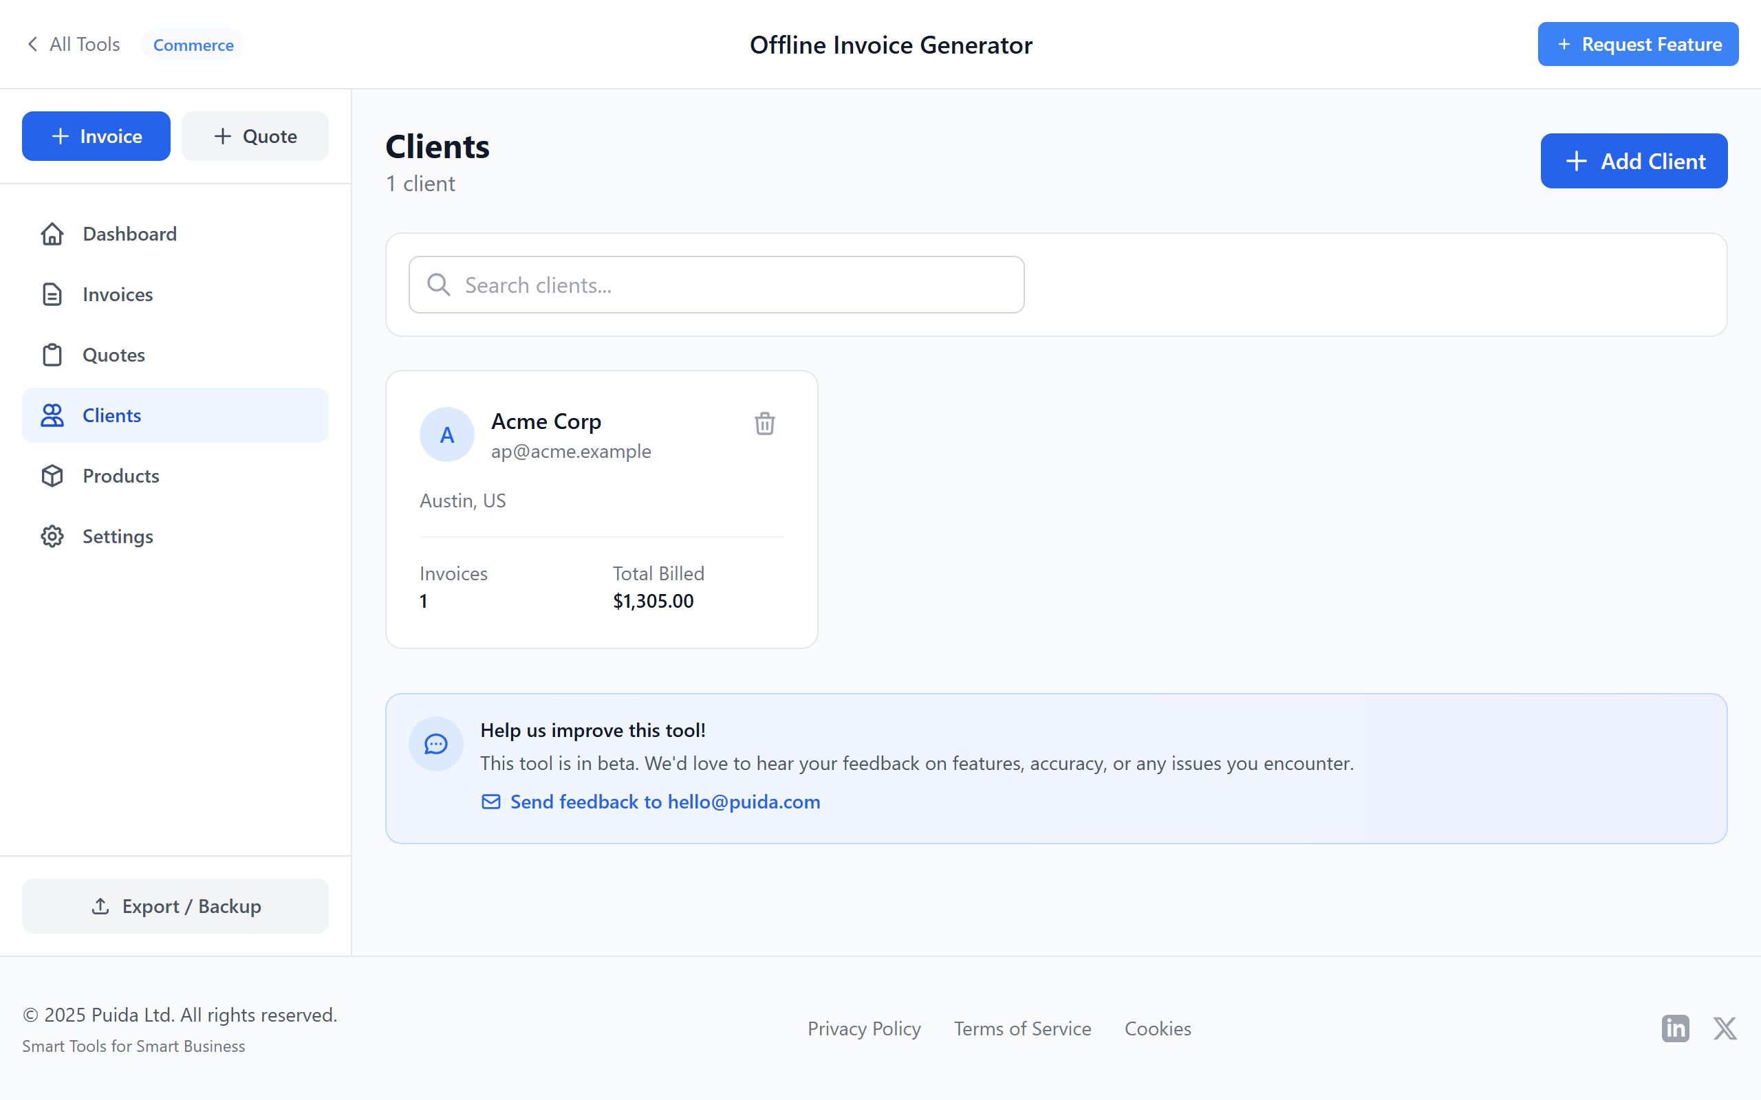Viewport: 1761px width, 1100px height.
Task: Switch to the Invoices section
Action: pyautogui.click(x=116, y=294)
